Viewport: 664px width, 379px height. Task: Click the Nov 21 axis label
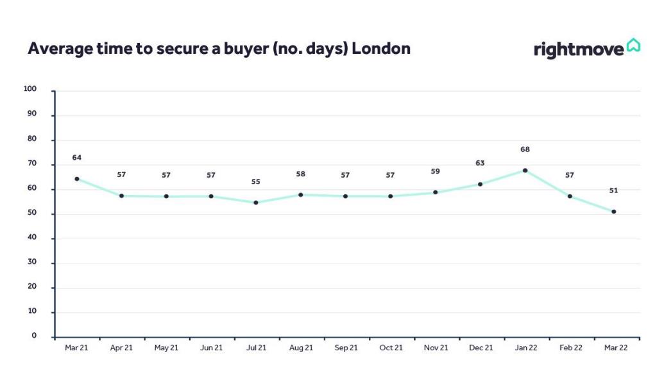pos(436,348)
